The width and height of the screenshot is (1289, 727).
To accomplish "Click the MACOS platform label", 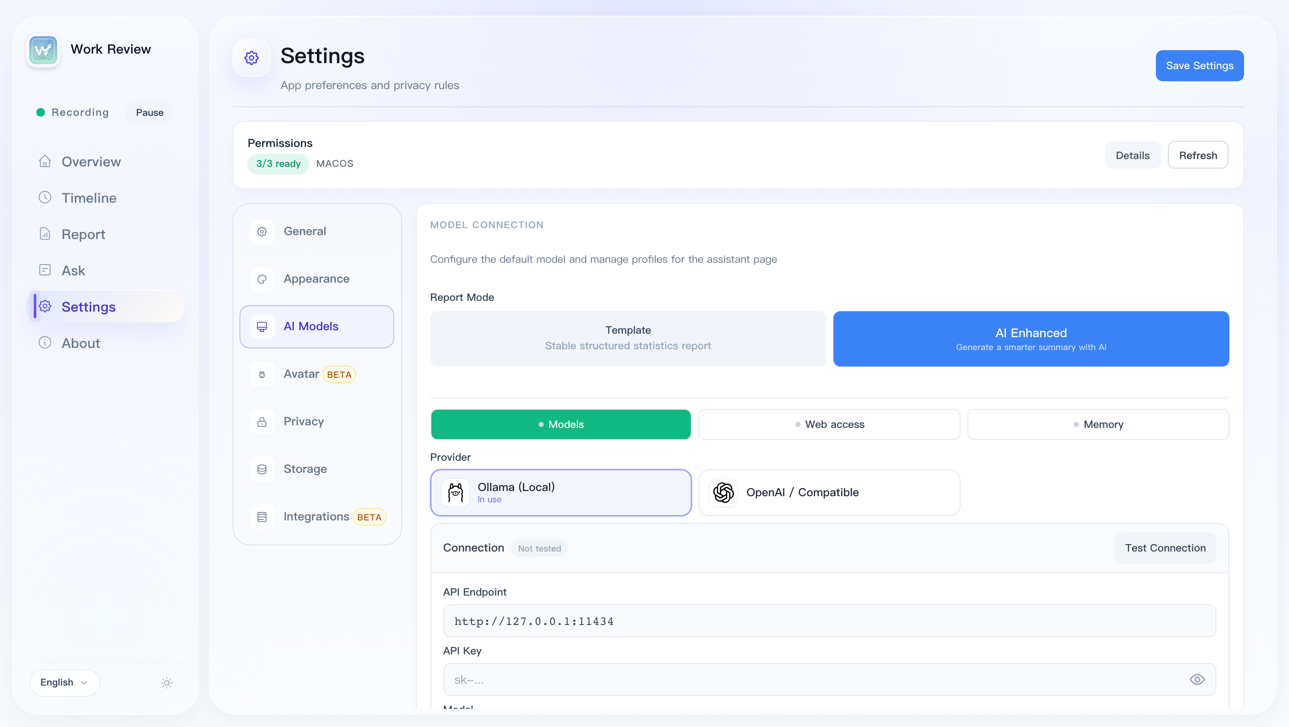I will click(335, 164).
